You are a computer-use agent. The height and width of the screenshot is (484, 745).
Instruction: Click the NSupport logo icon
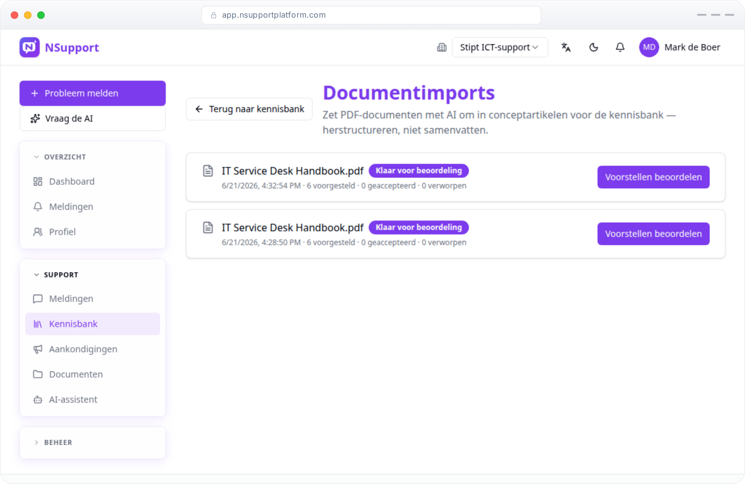point(30,47)
